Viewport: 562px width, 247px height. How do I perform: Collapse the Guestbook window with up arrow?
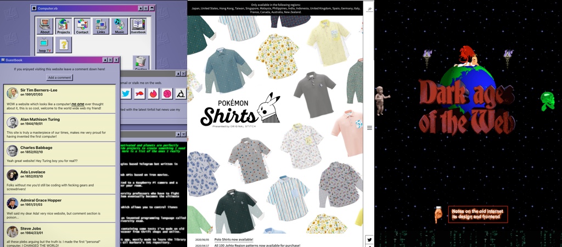103,60
